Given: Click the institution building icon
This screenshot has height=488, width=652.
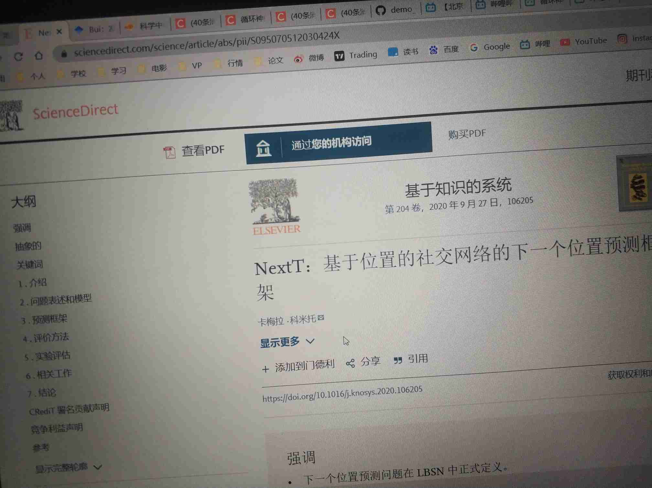Looking at the screenshot, I should [x=263, y=149].
